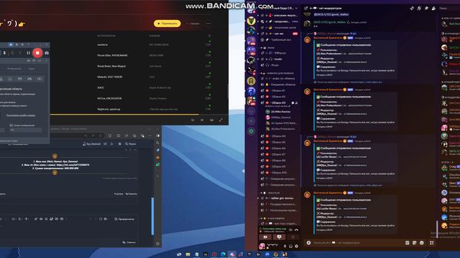The width and height of the screenshot is (460, 258).
Task: Open Ilya_Desmod profile in forum navbar
Action: coord(92,144)
